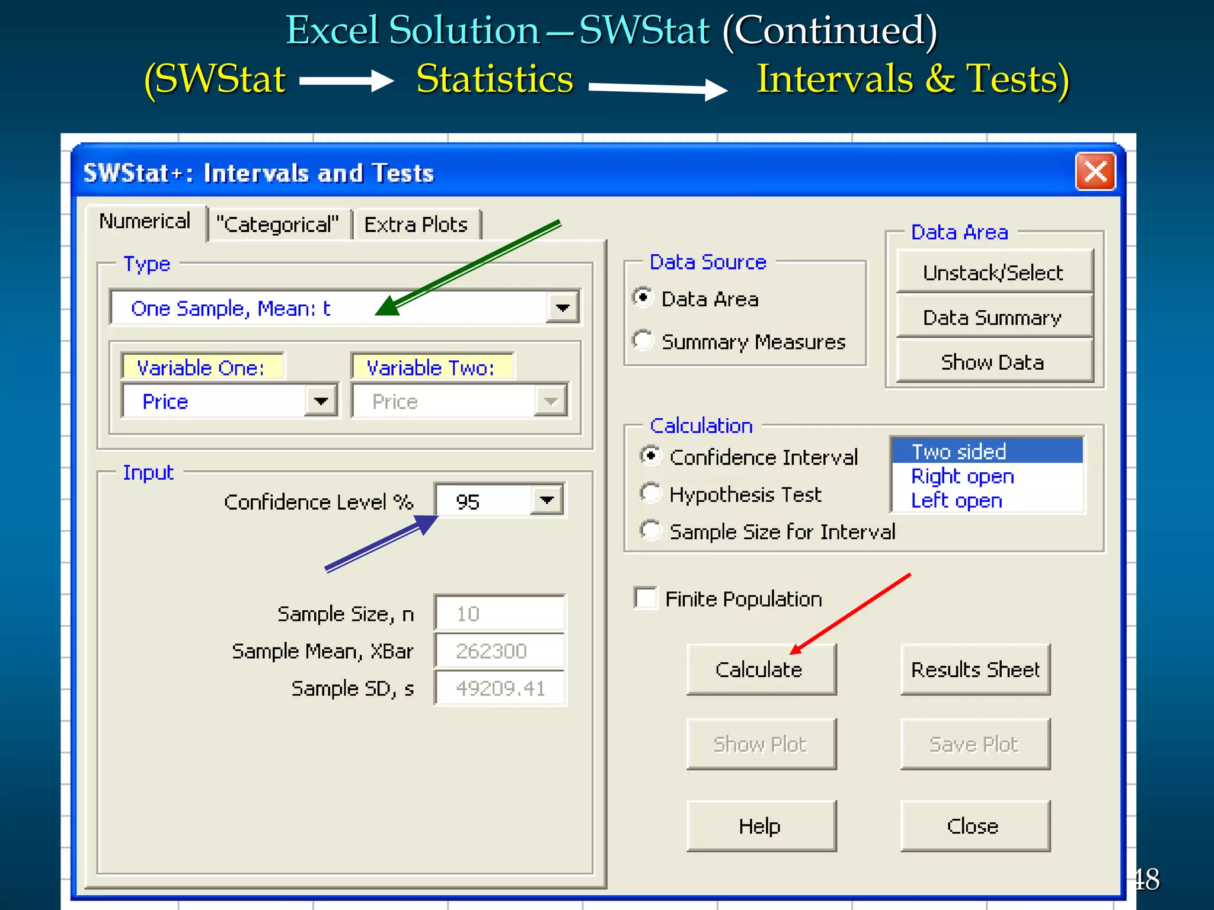Click the Close button

click(x=975, y=826)
